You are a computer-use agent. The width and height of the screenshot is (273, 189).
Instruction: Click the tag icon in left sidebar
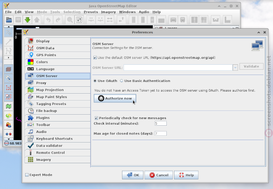tap(9, 78)
